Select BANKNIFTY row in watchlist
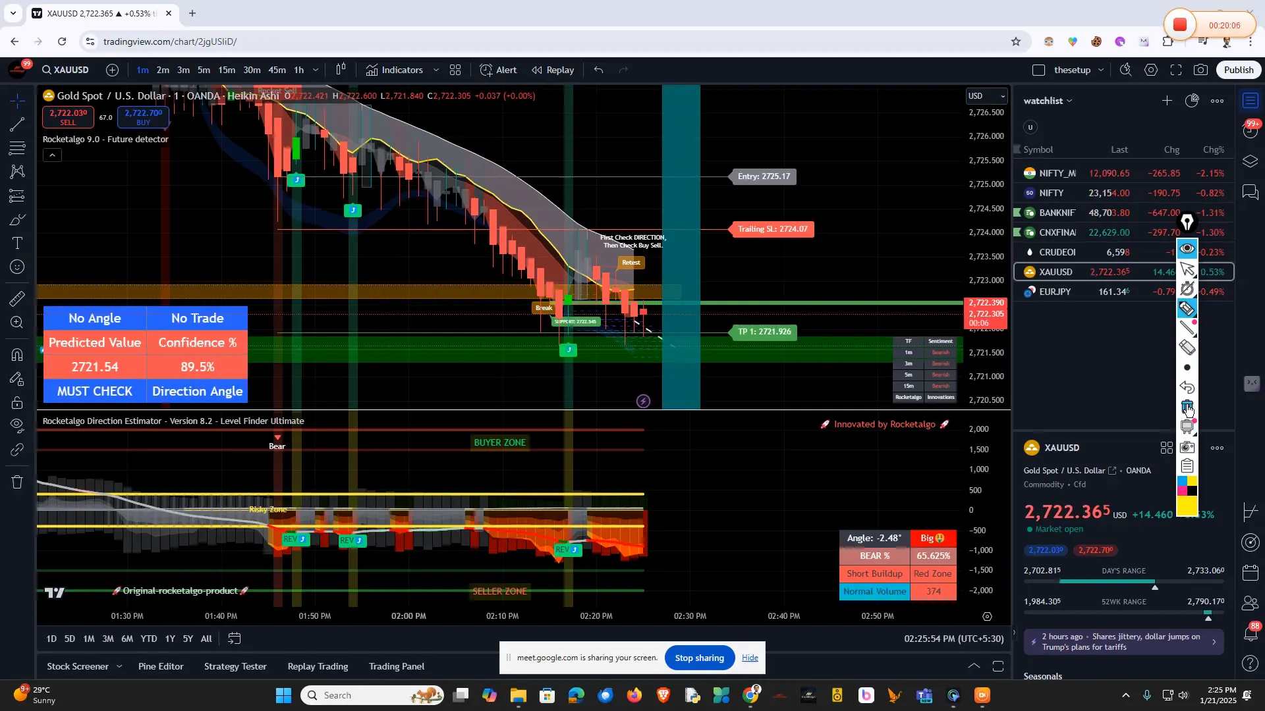 [1123, 213]
